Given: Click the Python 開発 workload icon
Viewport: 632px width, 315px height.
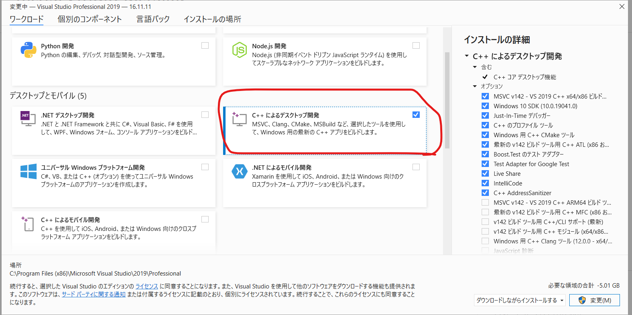Looking at the screenshot, I should [29, 50].
